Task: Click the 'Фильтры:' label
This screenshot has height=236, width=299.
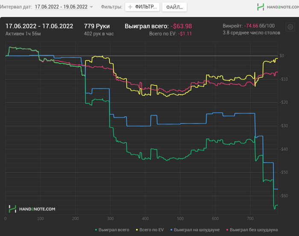Action: tap(111, 7)
